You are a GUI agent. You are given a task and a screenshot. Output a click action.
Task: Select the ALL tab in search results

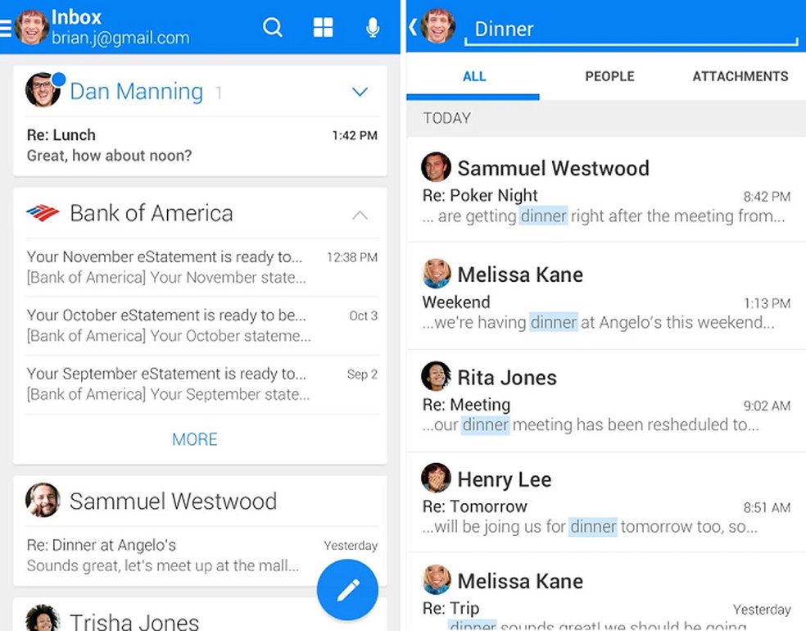(x=474, y=76)
